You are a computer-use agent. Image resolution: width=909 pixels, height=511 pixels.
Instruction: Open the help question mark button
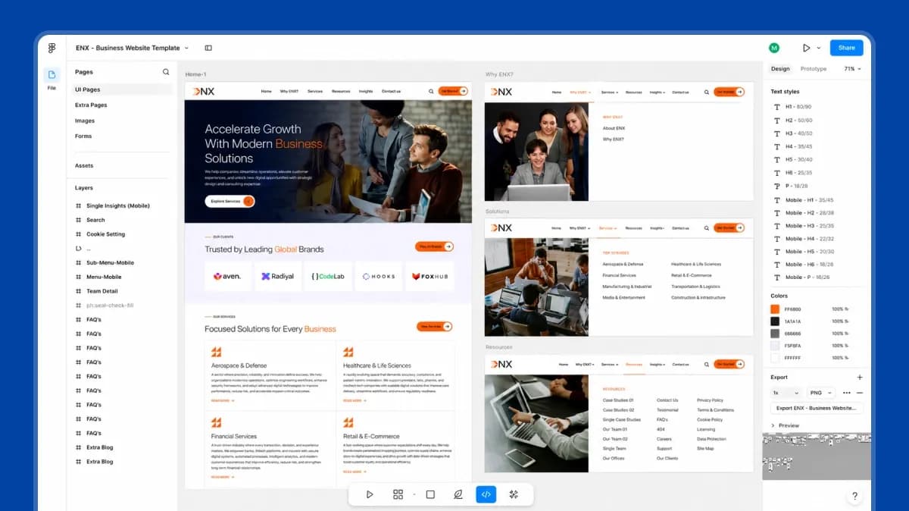854,497
